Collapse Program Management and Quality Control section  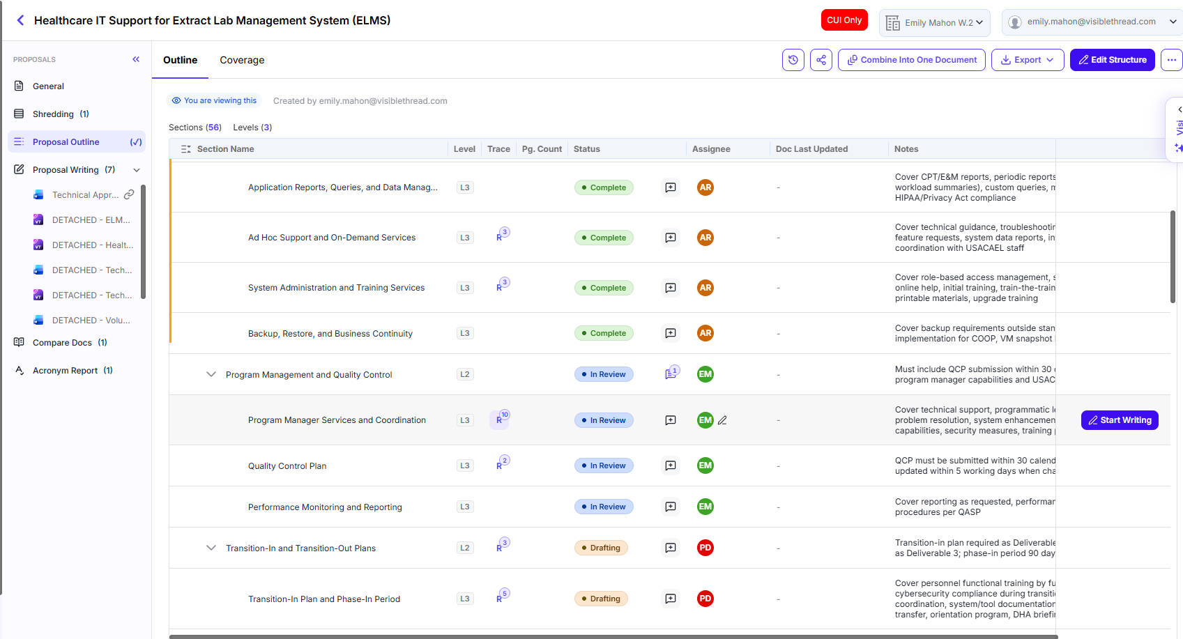click(211, 374)
